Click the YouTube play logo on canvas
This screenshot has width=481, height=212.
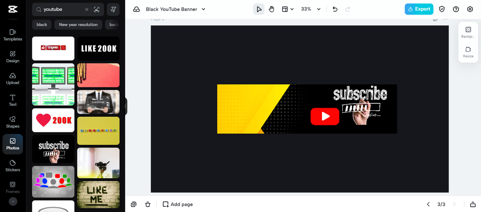tap(325, 116)
